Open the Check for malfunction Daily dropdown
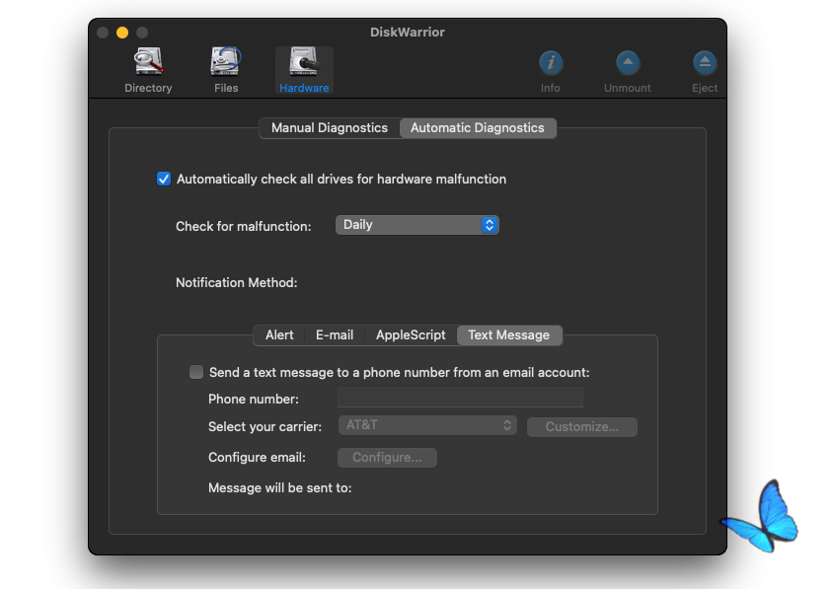This screenshot has height=589, width=832. point(417,225)
